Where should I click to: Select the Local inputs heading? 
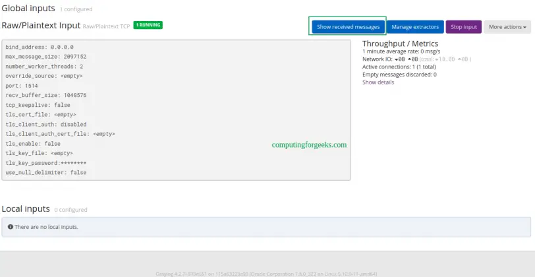pos(26,209)
